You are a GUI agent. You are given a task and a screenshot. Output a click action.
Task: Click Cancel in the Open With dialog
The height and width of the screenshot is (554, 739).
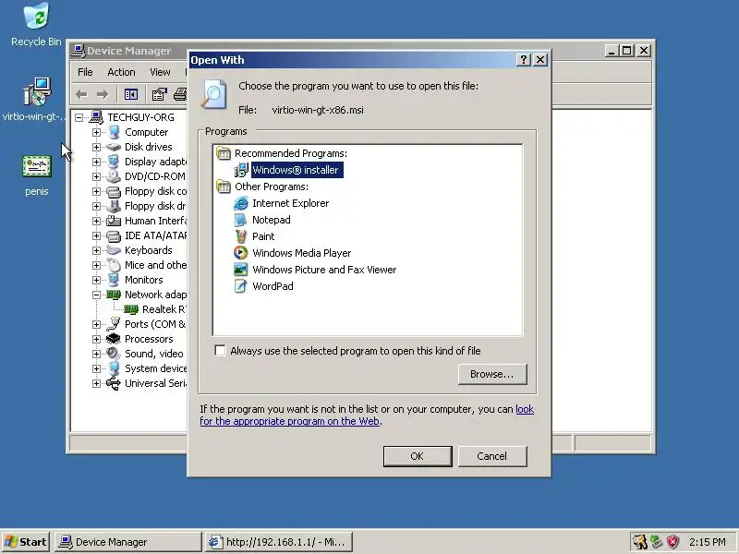[492, 456]
